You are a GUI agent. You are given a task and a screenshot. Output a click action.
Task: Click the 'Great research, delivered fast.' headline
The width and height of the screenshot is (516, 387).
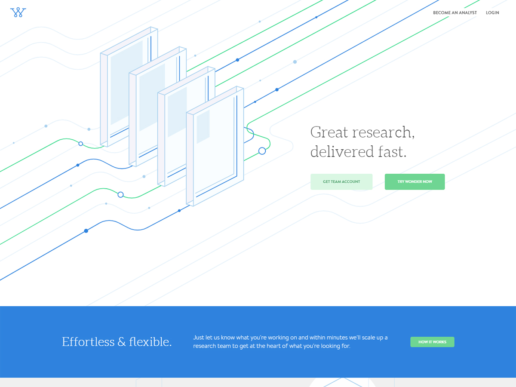click(362, 142)
